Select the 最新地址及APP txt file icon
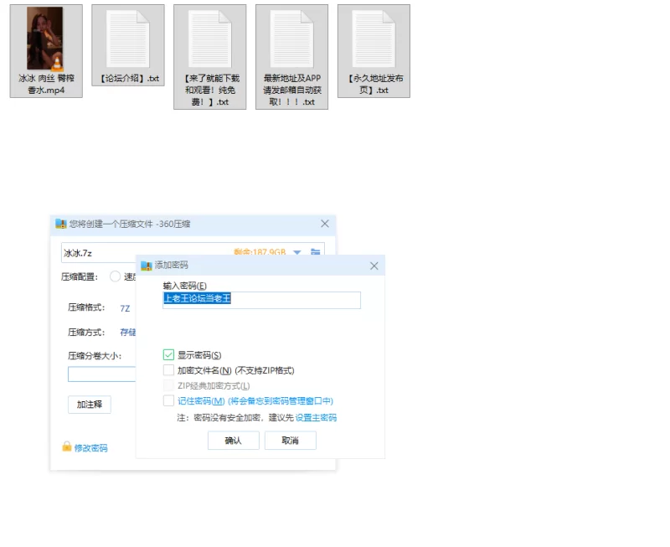670x547 pixels. click(291, 39)
